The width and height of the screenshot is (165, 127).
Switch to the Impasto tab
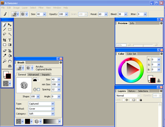click(x=46, y=74)
